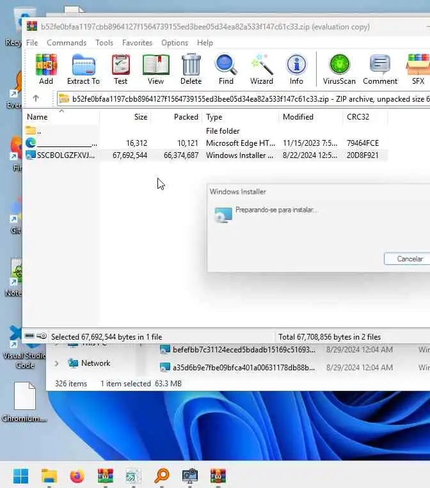Select the befefbb7c31124eced5bdadb file in Explorer
This screenshot has height=488, width=430.
click(x=244, y=349)
